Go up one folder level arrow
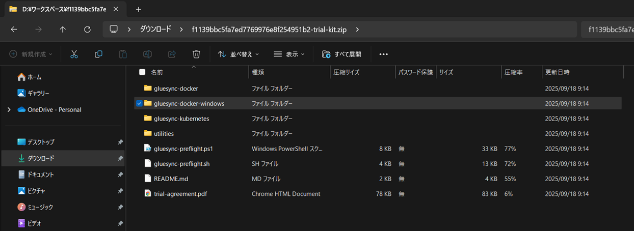 (x=63, y=30)
